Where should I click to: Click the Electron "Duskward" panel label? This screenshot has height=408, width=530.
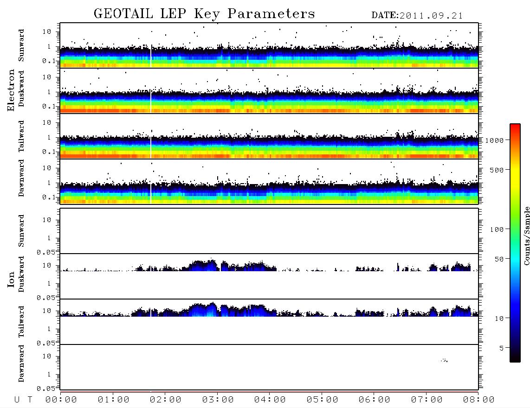(21, 89)
